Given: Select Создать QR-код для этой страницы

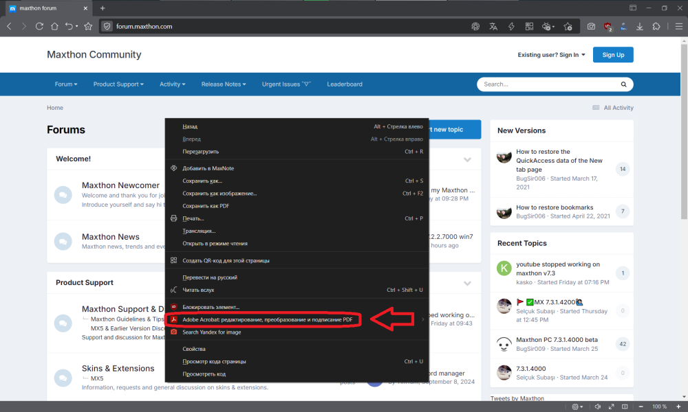Looking at the screenshot, I should (297, 260).
